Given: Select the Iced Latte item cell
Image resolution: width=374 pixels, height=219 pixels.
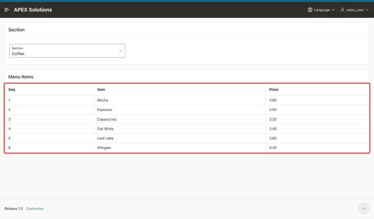Looking at the screenshot, I should (180, 138).
